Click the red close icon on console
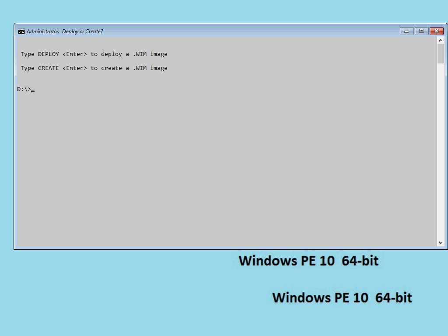Screen dimensions: 448x336 [x=436, y=31]
